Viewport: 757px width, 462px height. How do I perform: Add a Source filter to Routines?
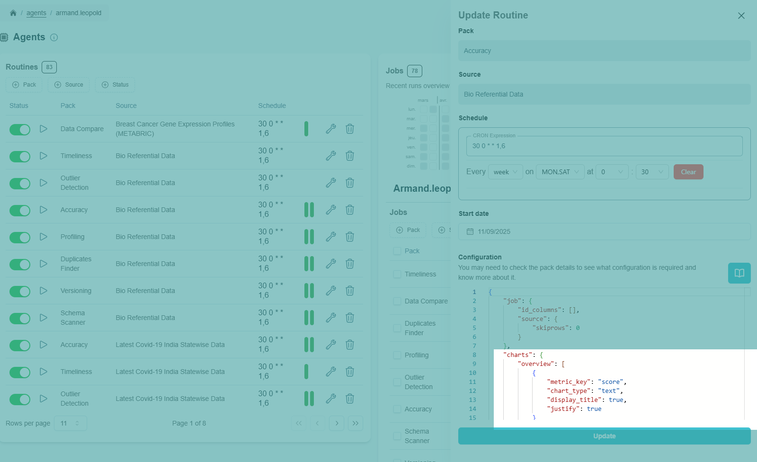point(69,85)
